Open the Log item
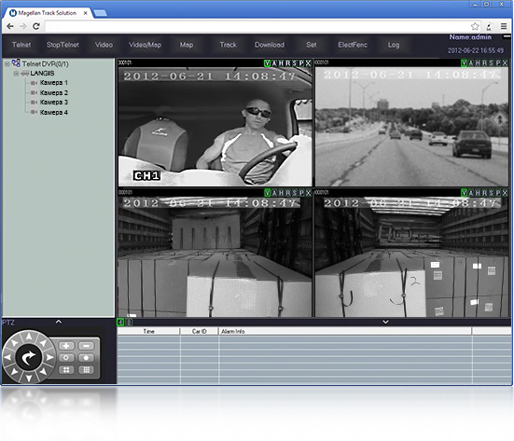Viewport: 514px width, 441px height. (x=394, y=45)
